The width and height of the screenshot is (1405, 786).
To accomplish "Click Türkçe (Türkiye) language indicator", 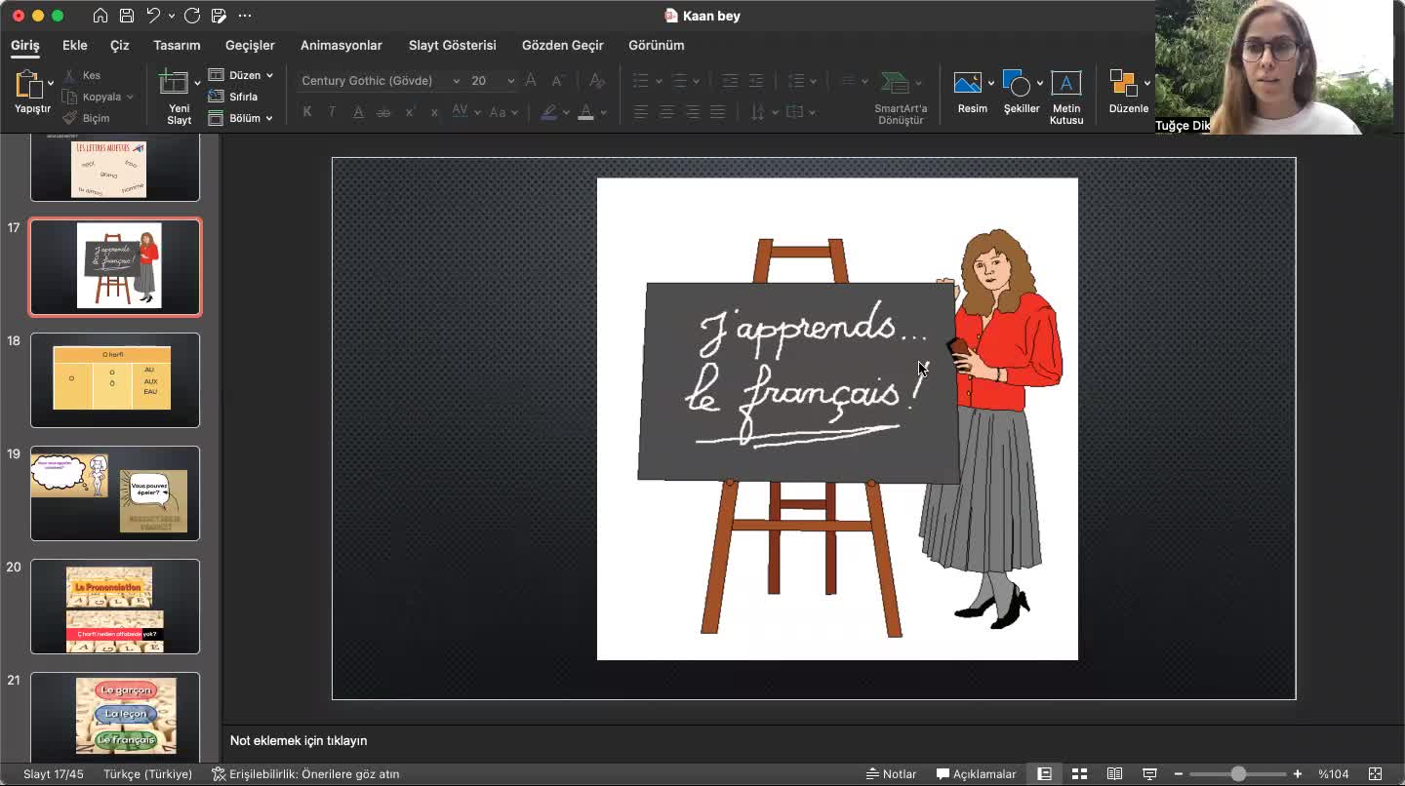I will [x=147, y=773].
